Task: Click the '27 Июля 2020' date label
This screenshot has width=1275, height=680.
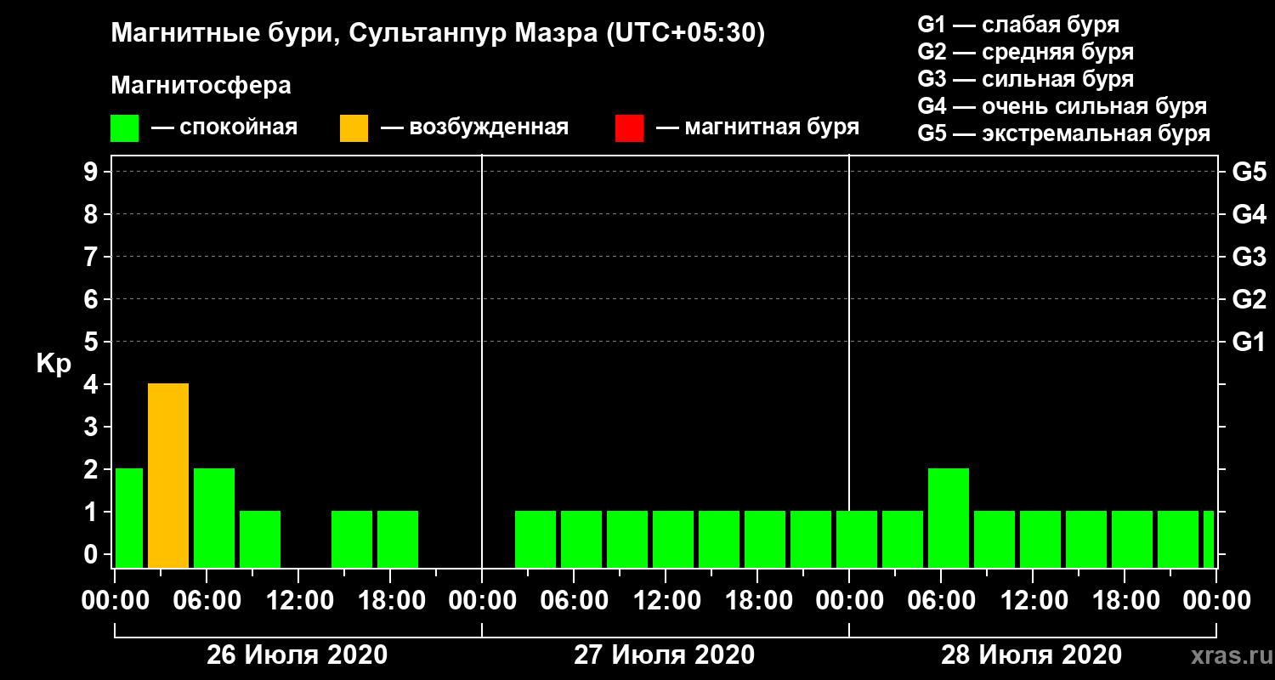Action: [x=664, y=655]
